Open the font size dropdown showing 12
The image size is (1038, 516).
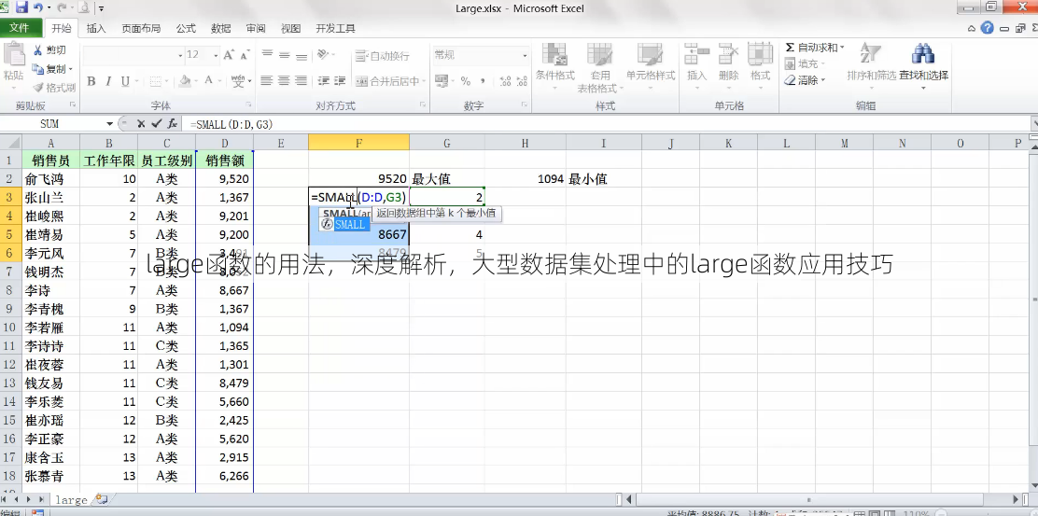pyautogui.click(x=216, y=56)
